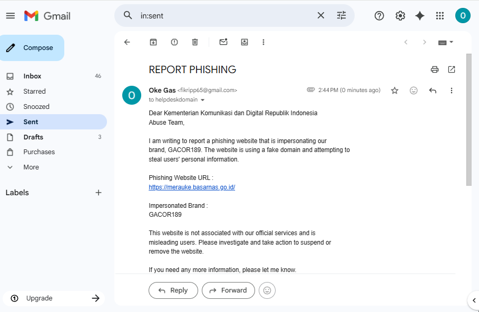Viewport: 479px width, 312px height.
Task: Click the Gemini sparkle icon
Action: click(420, 16)
